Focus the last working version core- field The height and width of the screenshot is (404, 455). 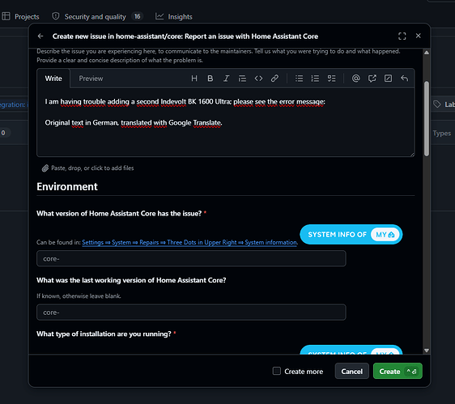(x=191, y=313)
